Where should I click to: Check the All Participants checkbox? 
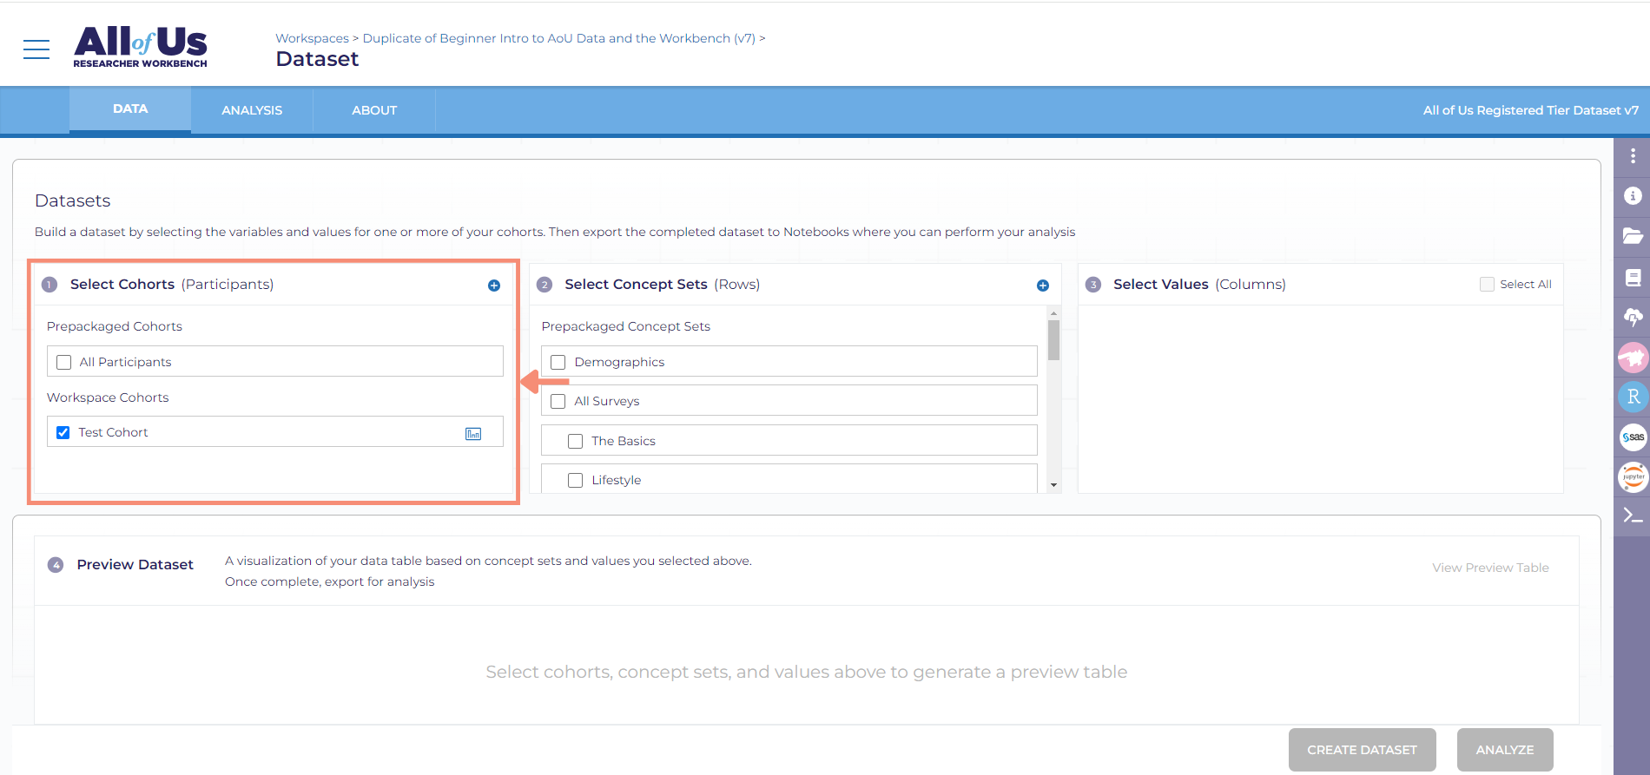pos(63,362)
